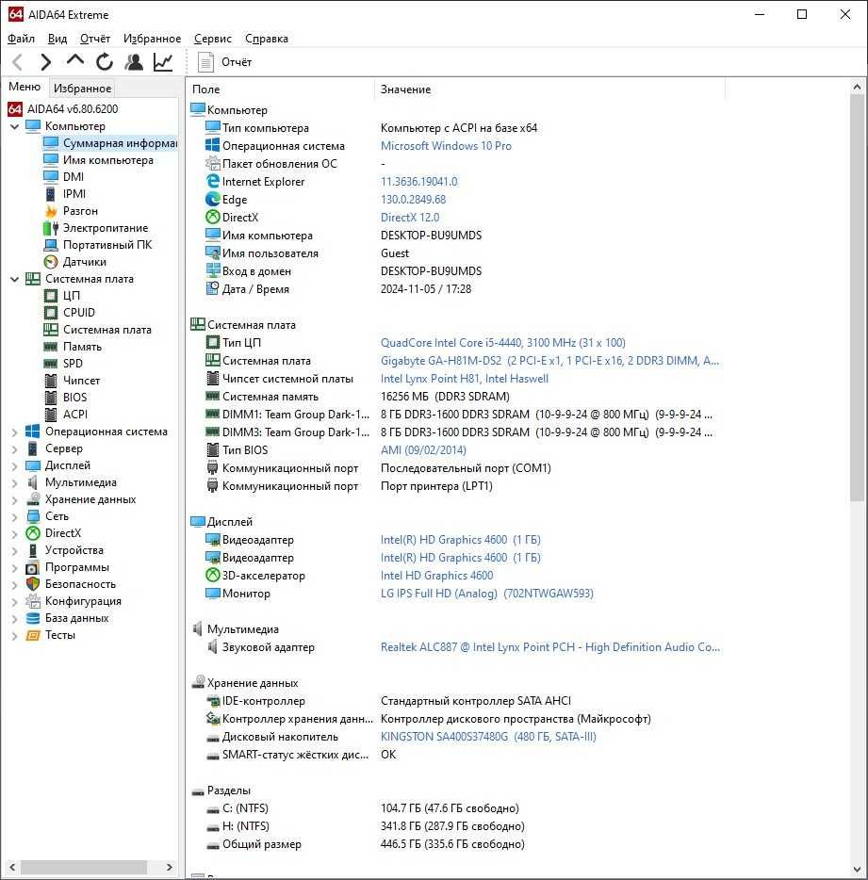This screenshot has width=868, height=880.
Task: Click the vertical scrollbar down arrow
Action: 857,870
